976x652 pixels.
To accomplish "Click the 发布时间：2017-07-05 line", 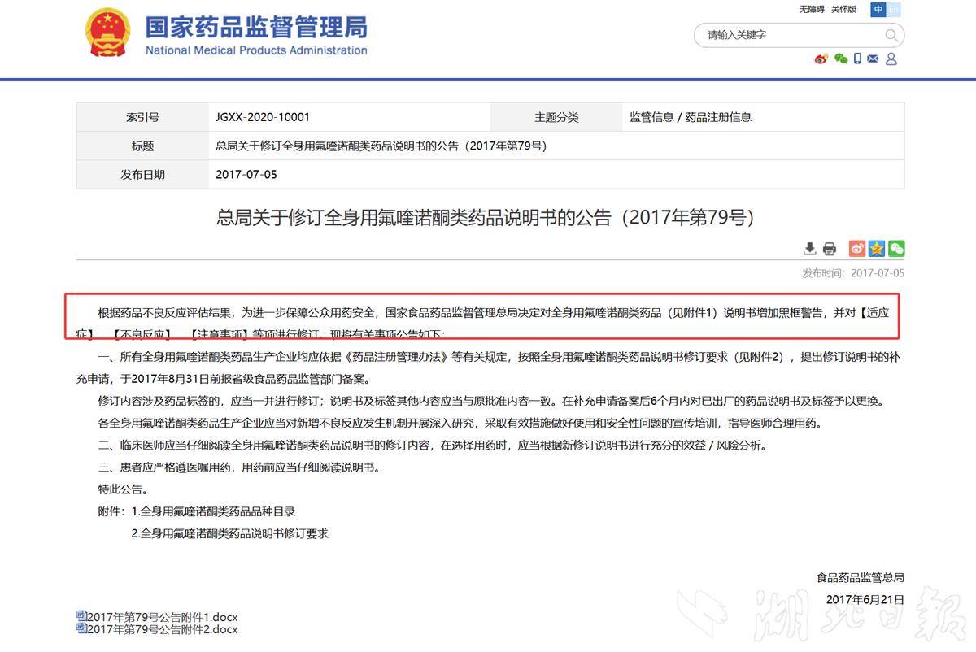I will point(853,273).
